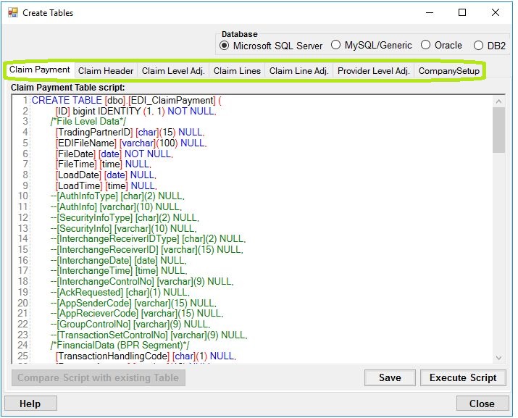
Task: Click the --[GroupControlNo] line
Action: pyautogui.click(x=130, y=324)
